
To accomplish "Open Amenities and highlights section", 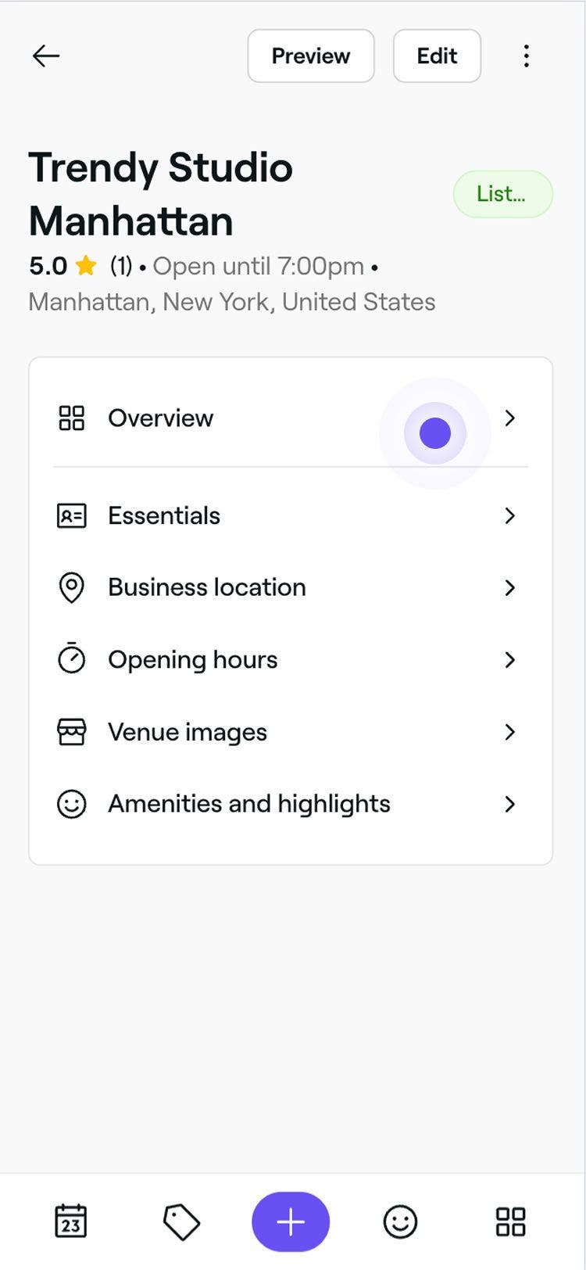I will 291,804.
